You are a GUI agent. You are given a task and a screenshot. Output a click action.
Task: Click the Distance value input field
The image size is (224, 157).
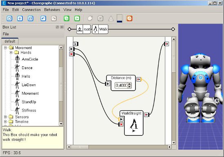(121, 85)
